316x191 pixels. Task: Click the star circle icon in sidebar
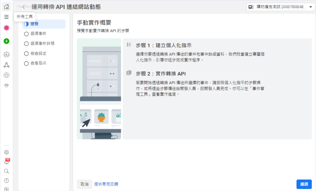pos(6,75)
